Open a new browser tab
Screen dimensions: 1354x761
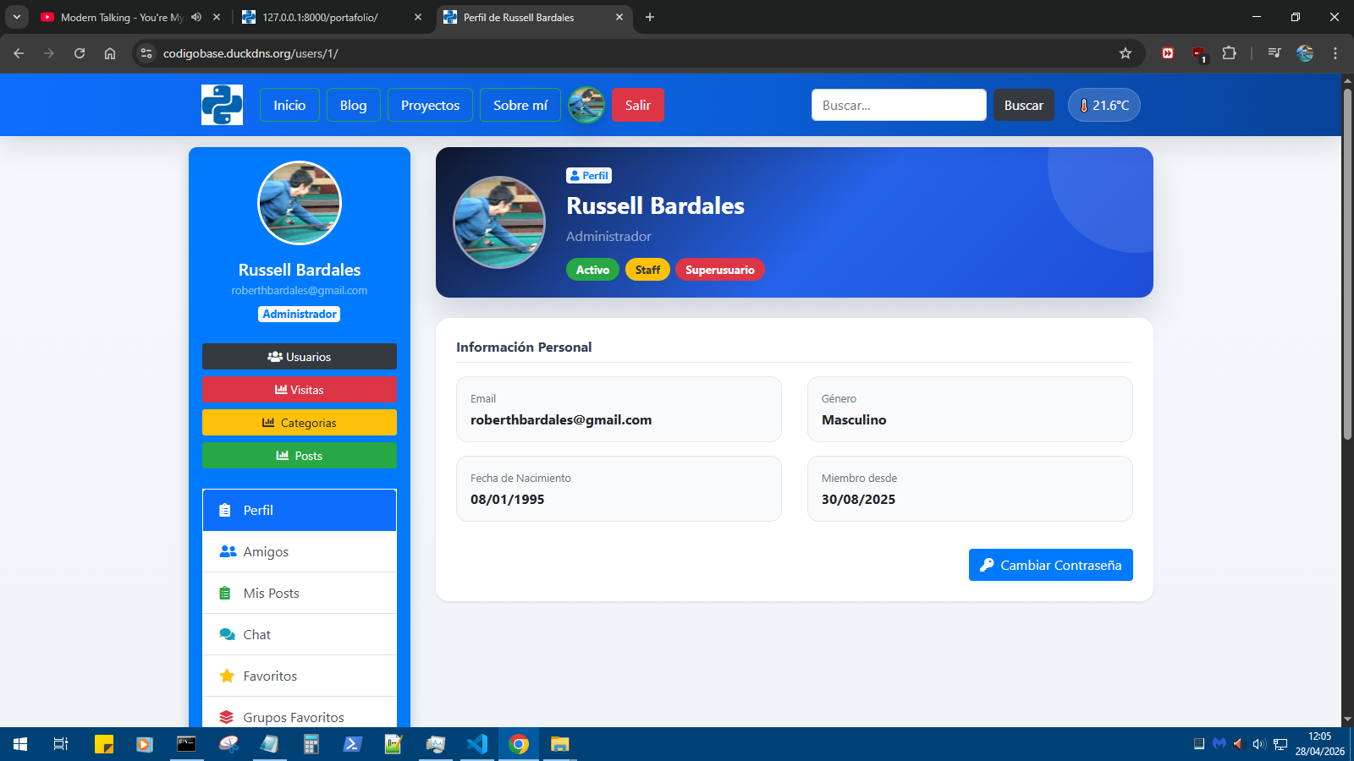pos(650,17)
